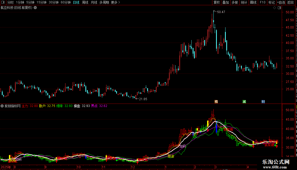297x170 pixels.
Task: Click the 加码 label near January rally
Action: (x=183, y=146)
